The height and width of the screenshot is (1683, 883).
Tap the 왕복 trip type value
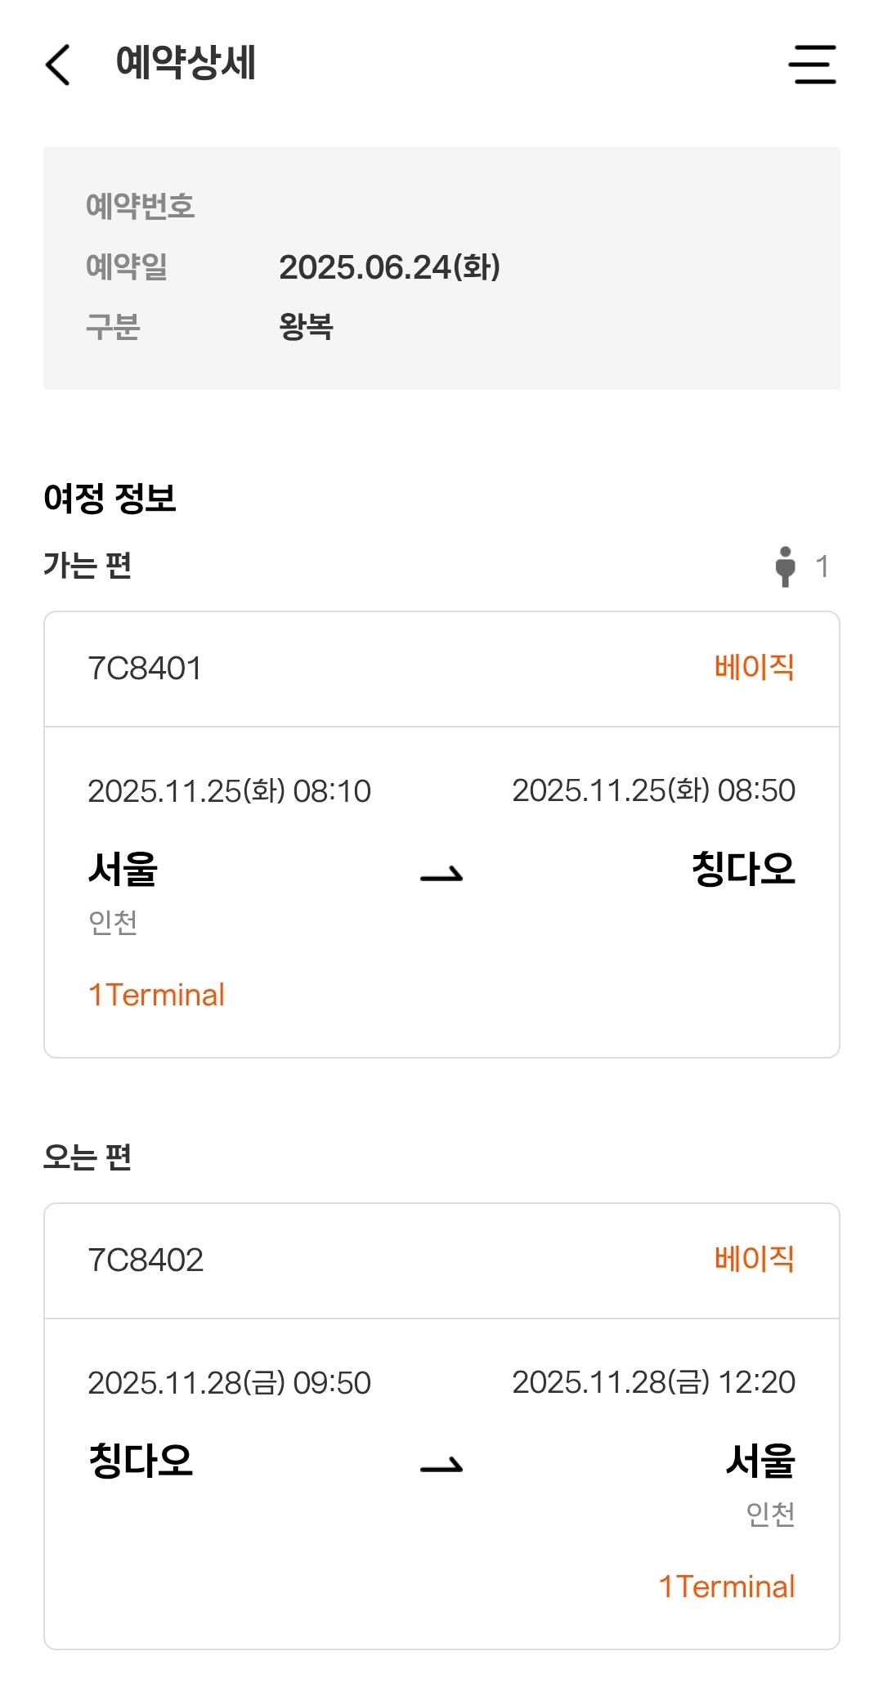click(x=306, y=327)
